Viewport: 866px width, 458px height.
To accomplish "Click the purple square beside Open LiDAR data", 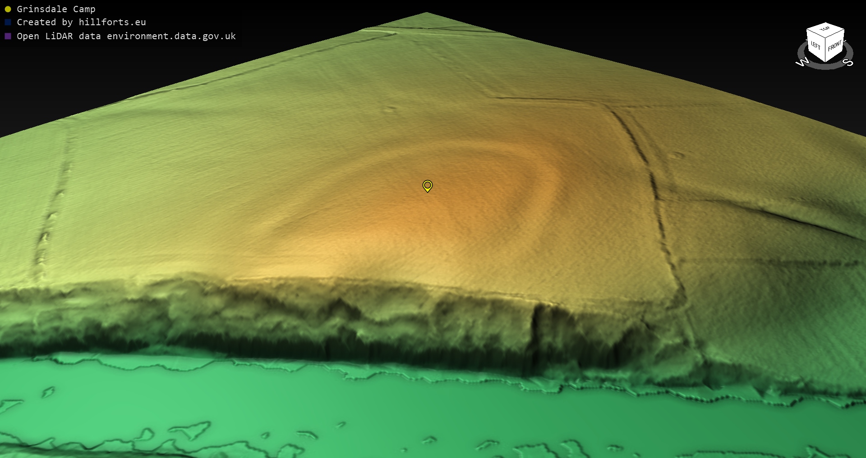I will pos(8,36).
